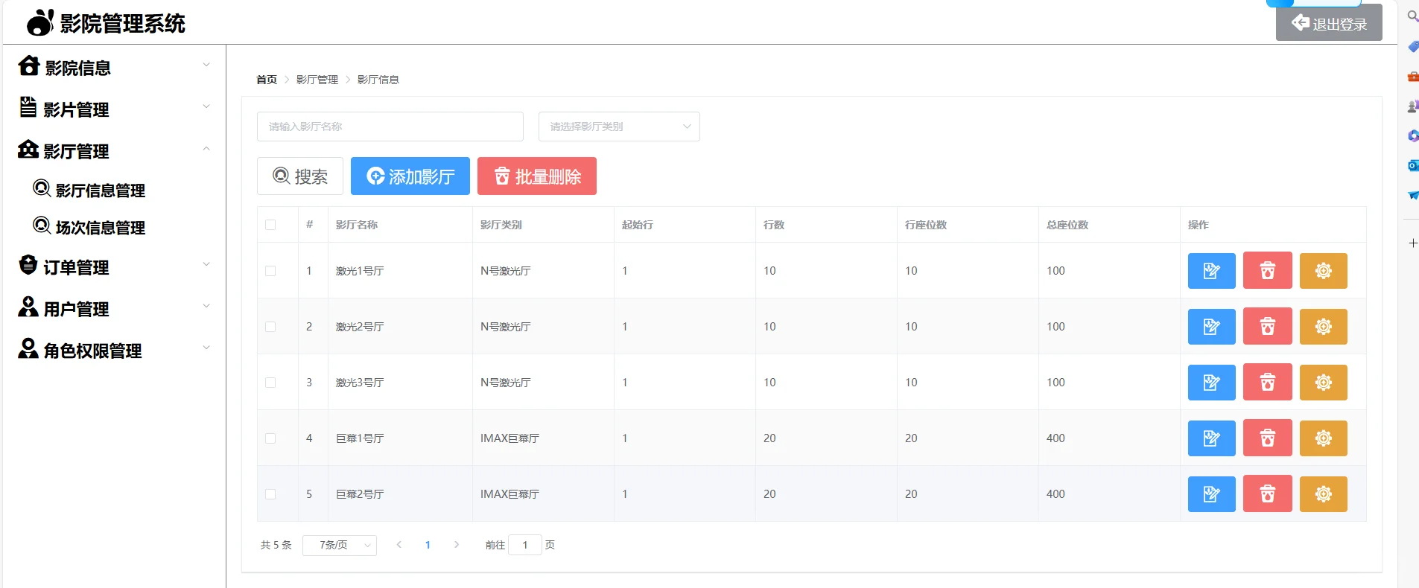Screen dimensions: 1419x588
Task: Check the box for 巨幕1号厅
Action: (270, 438)
